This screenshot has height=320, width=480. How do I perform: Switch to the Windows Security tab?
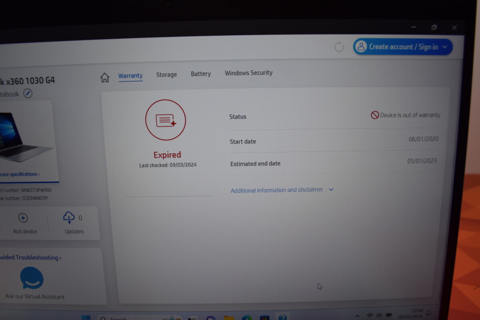[x=249, y=73]
